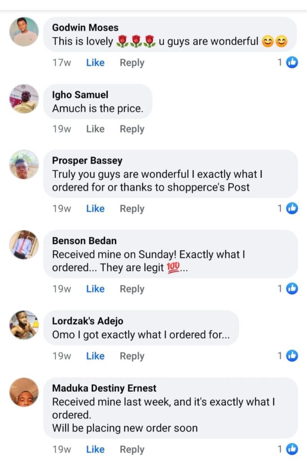This screenshot has width=307, height=460.
Task: Click the like reaction icon on Godwin Moses's comment
Action: 292,62
